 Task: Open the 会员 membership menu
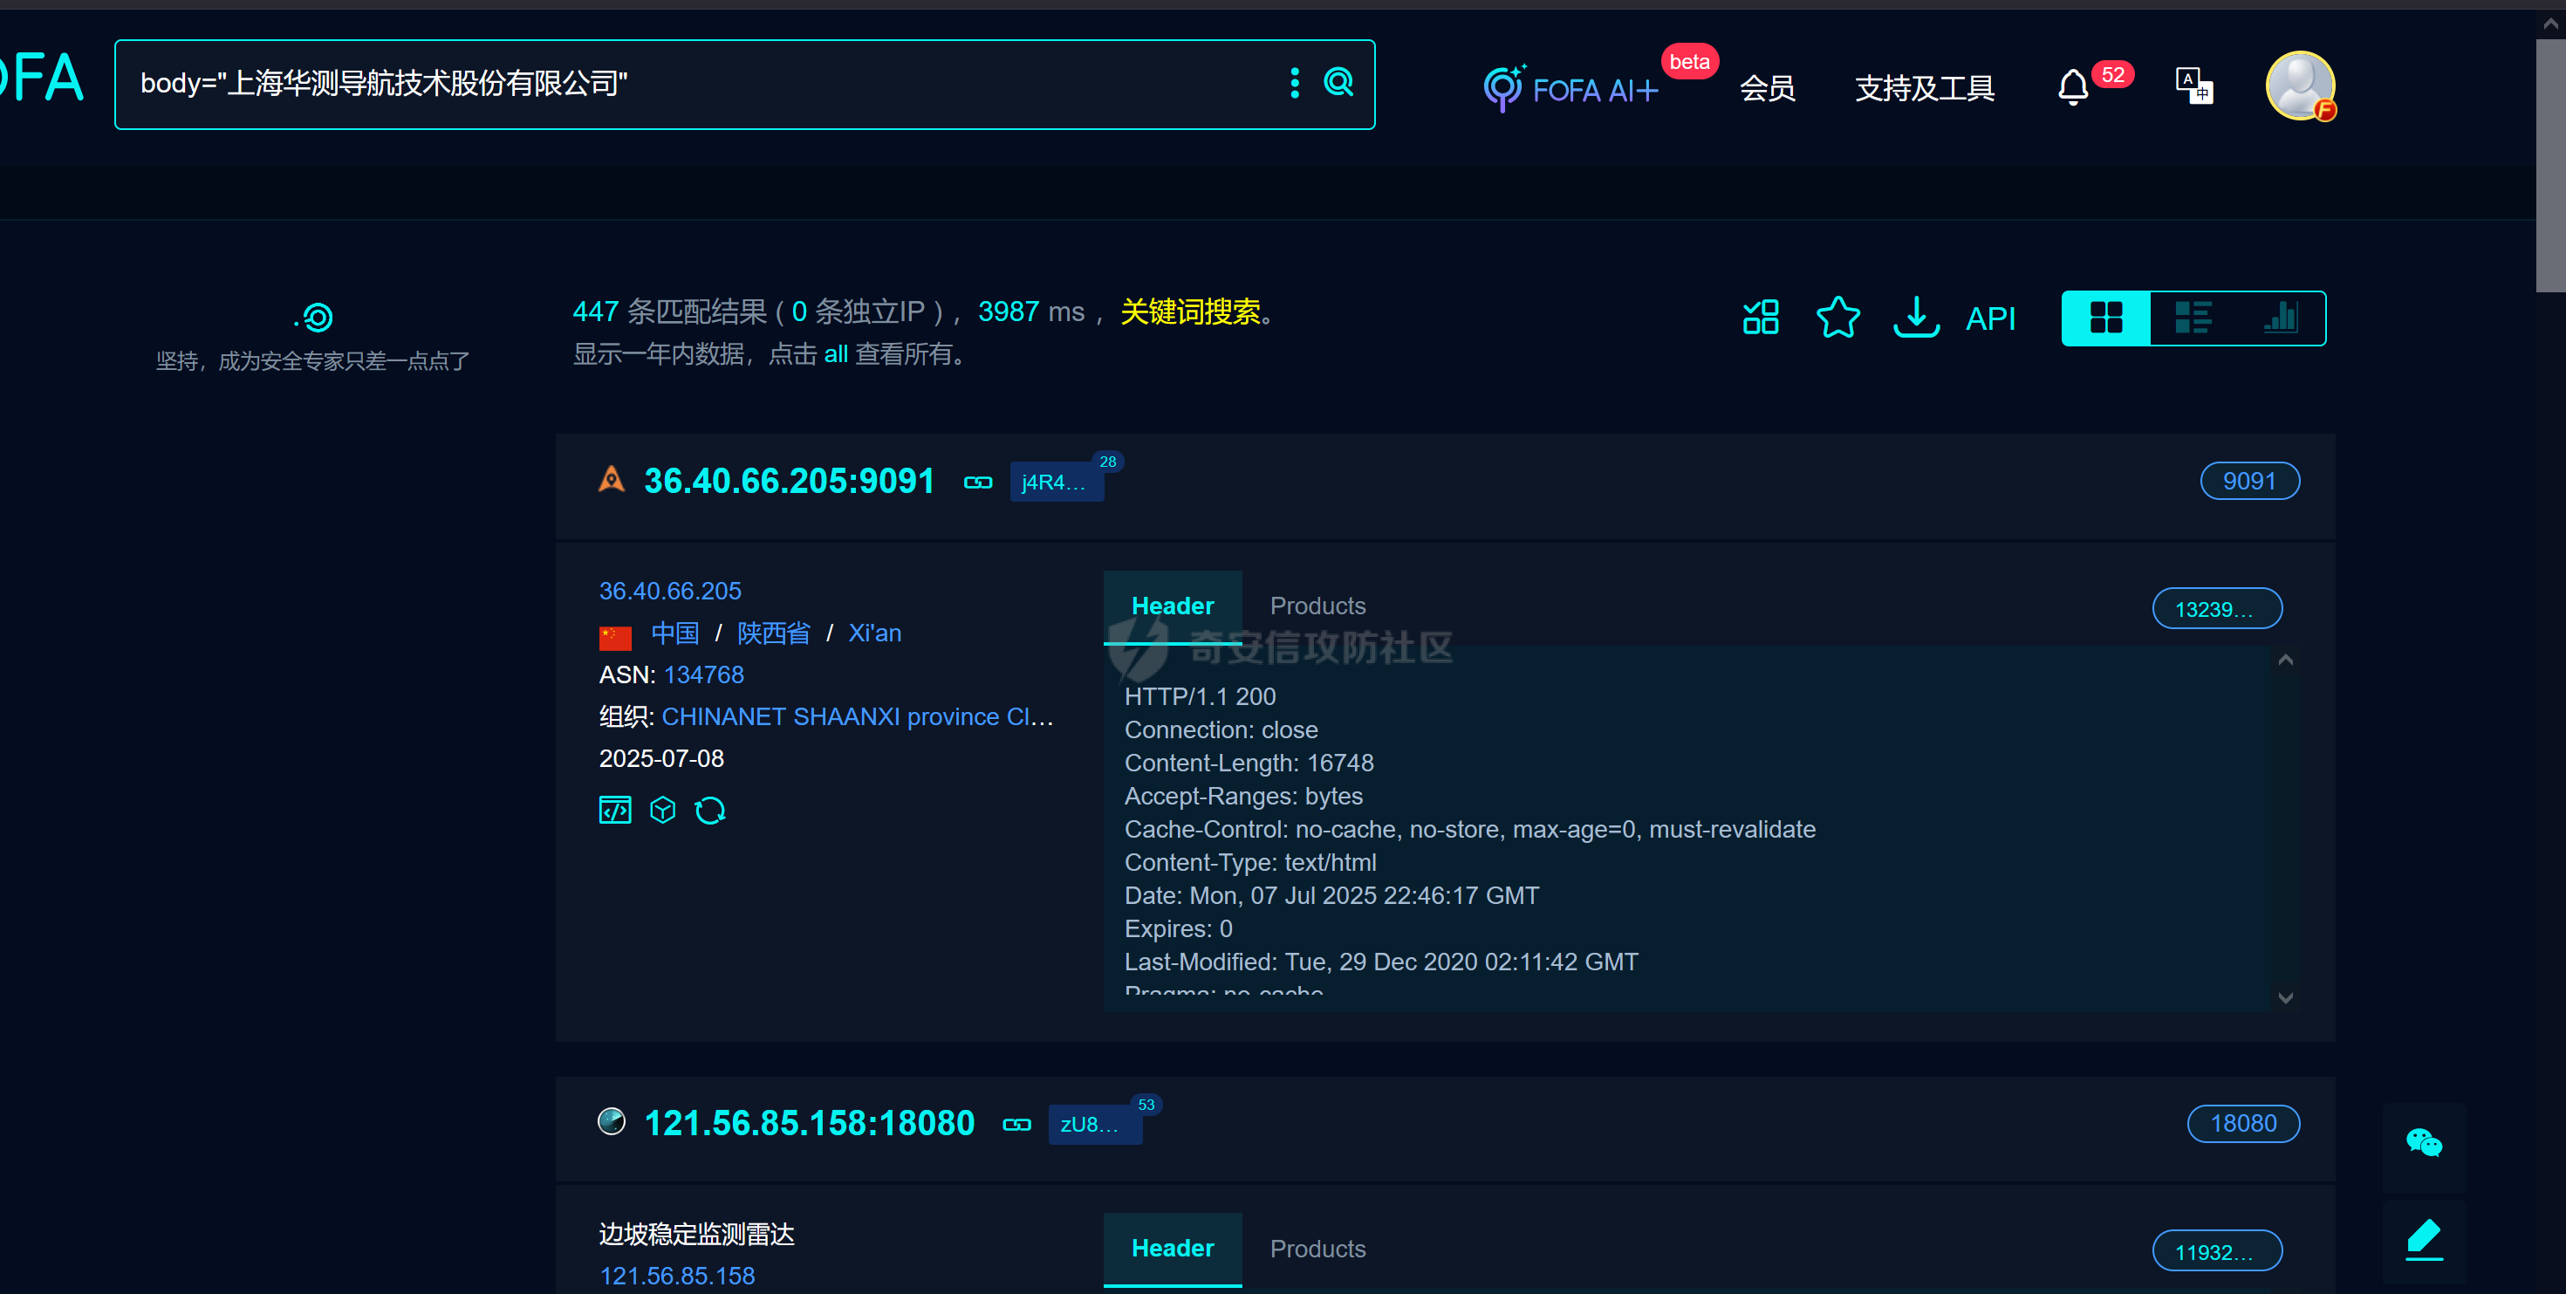1767,87
